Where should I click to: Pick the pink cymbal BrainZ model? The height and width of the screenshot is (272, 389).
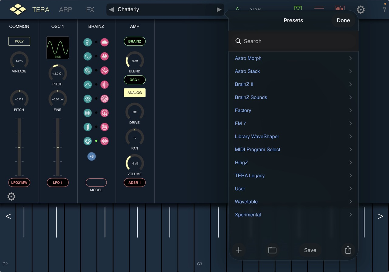105,141
